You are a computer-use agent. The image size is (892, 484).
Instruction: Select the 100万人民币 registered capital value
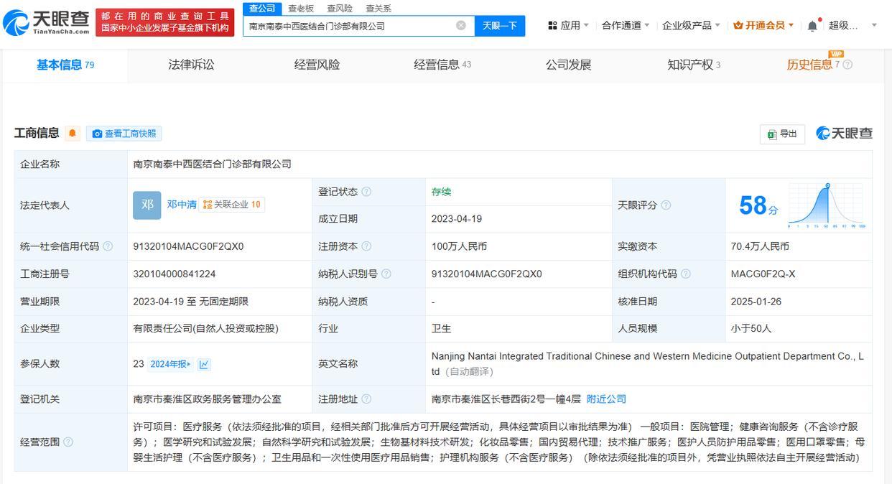[x=459, y=246]
